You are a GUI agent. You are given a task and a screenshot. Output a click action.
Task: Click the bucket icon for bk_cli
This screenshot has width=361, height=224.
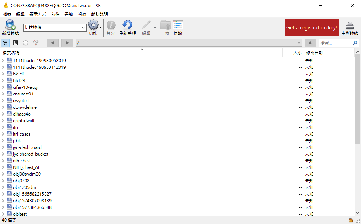tap(9, 74)
